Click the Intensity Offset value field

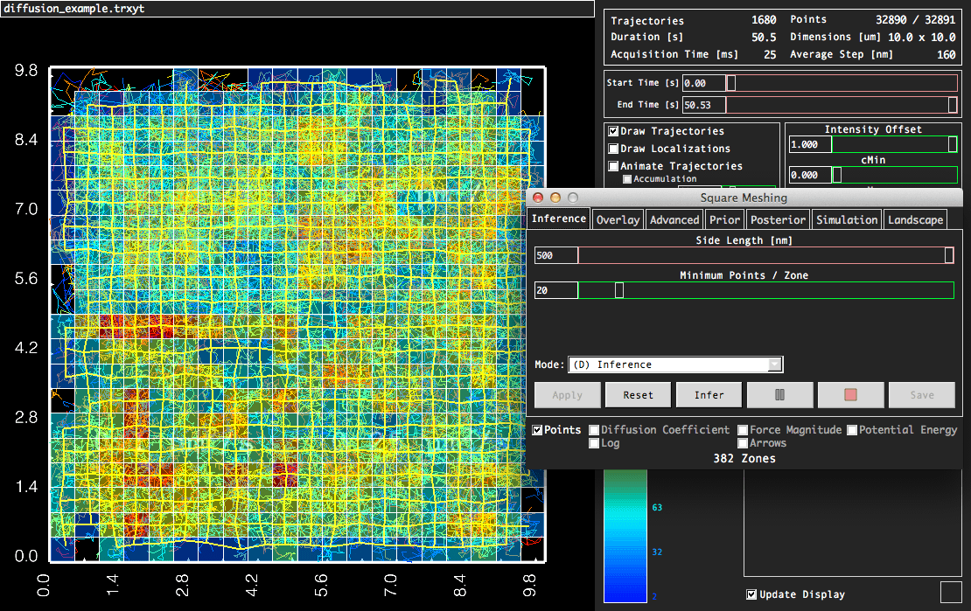809,144
